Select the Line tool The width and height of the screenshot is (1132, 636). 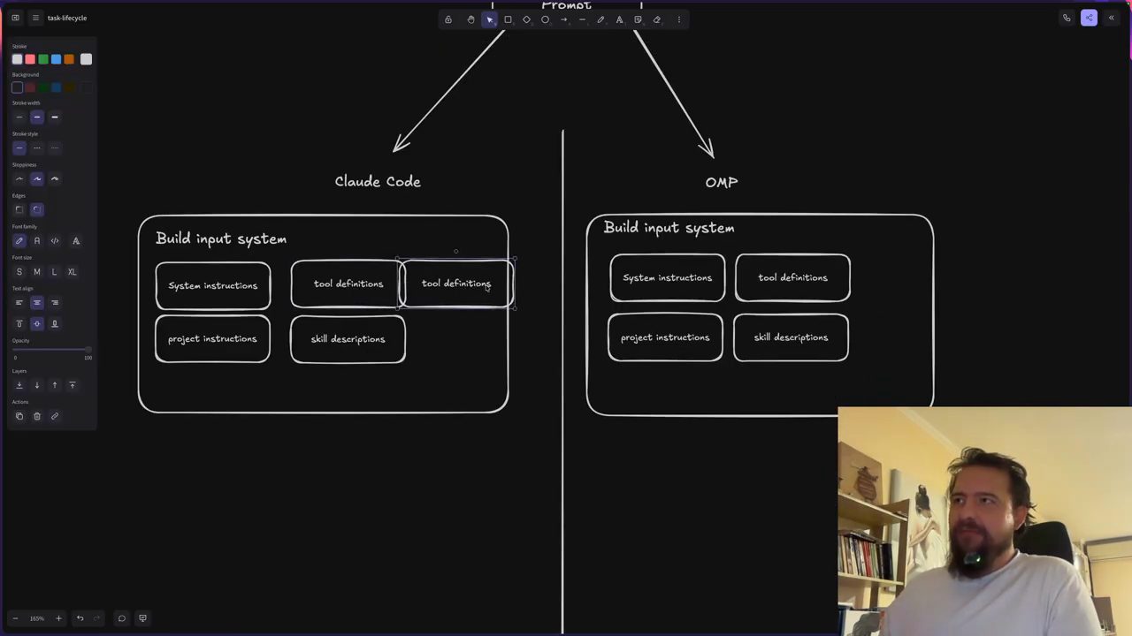[x=582, y=19]
